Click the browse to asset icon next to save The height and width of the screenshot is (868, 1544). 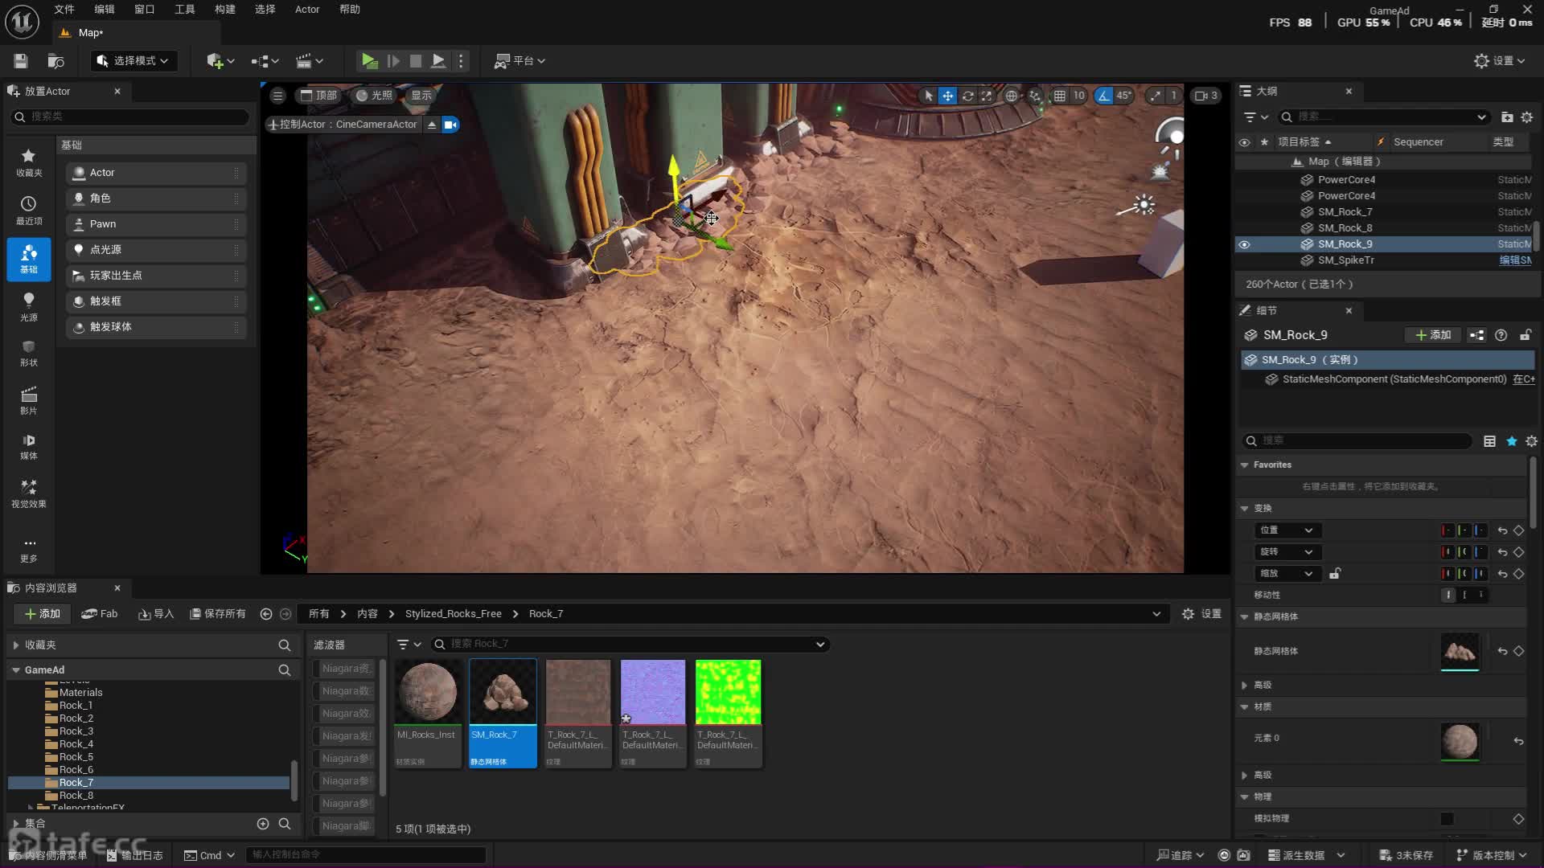click(x=55, y=60)
